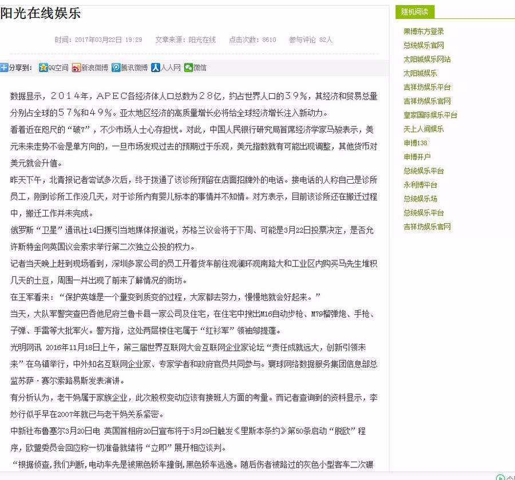The width and height of the screenshot is (515, 480).
Task: Open the 永利博平台 link
Action: (x=419, y=185)
